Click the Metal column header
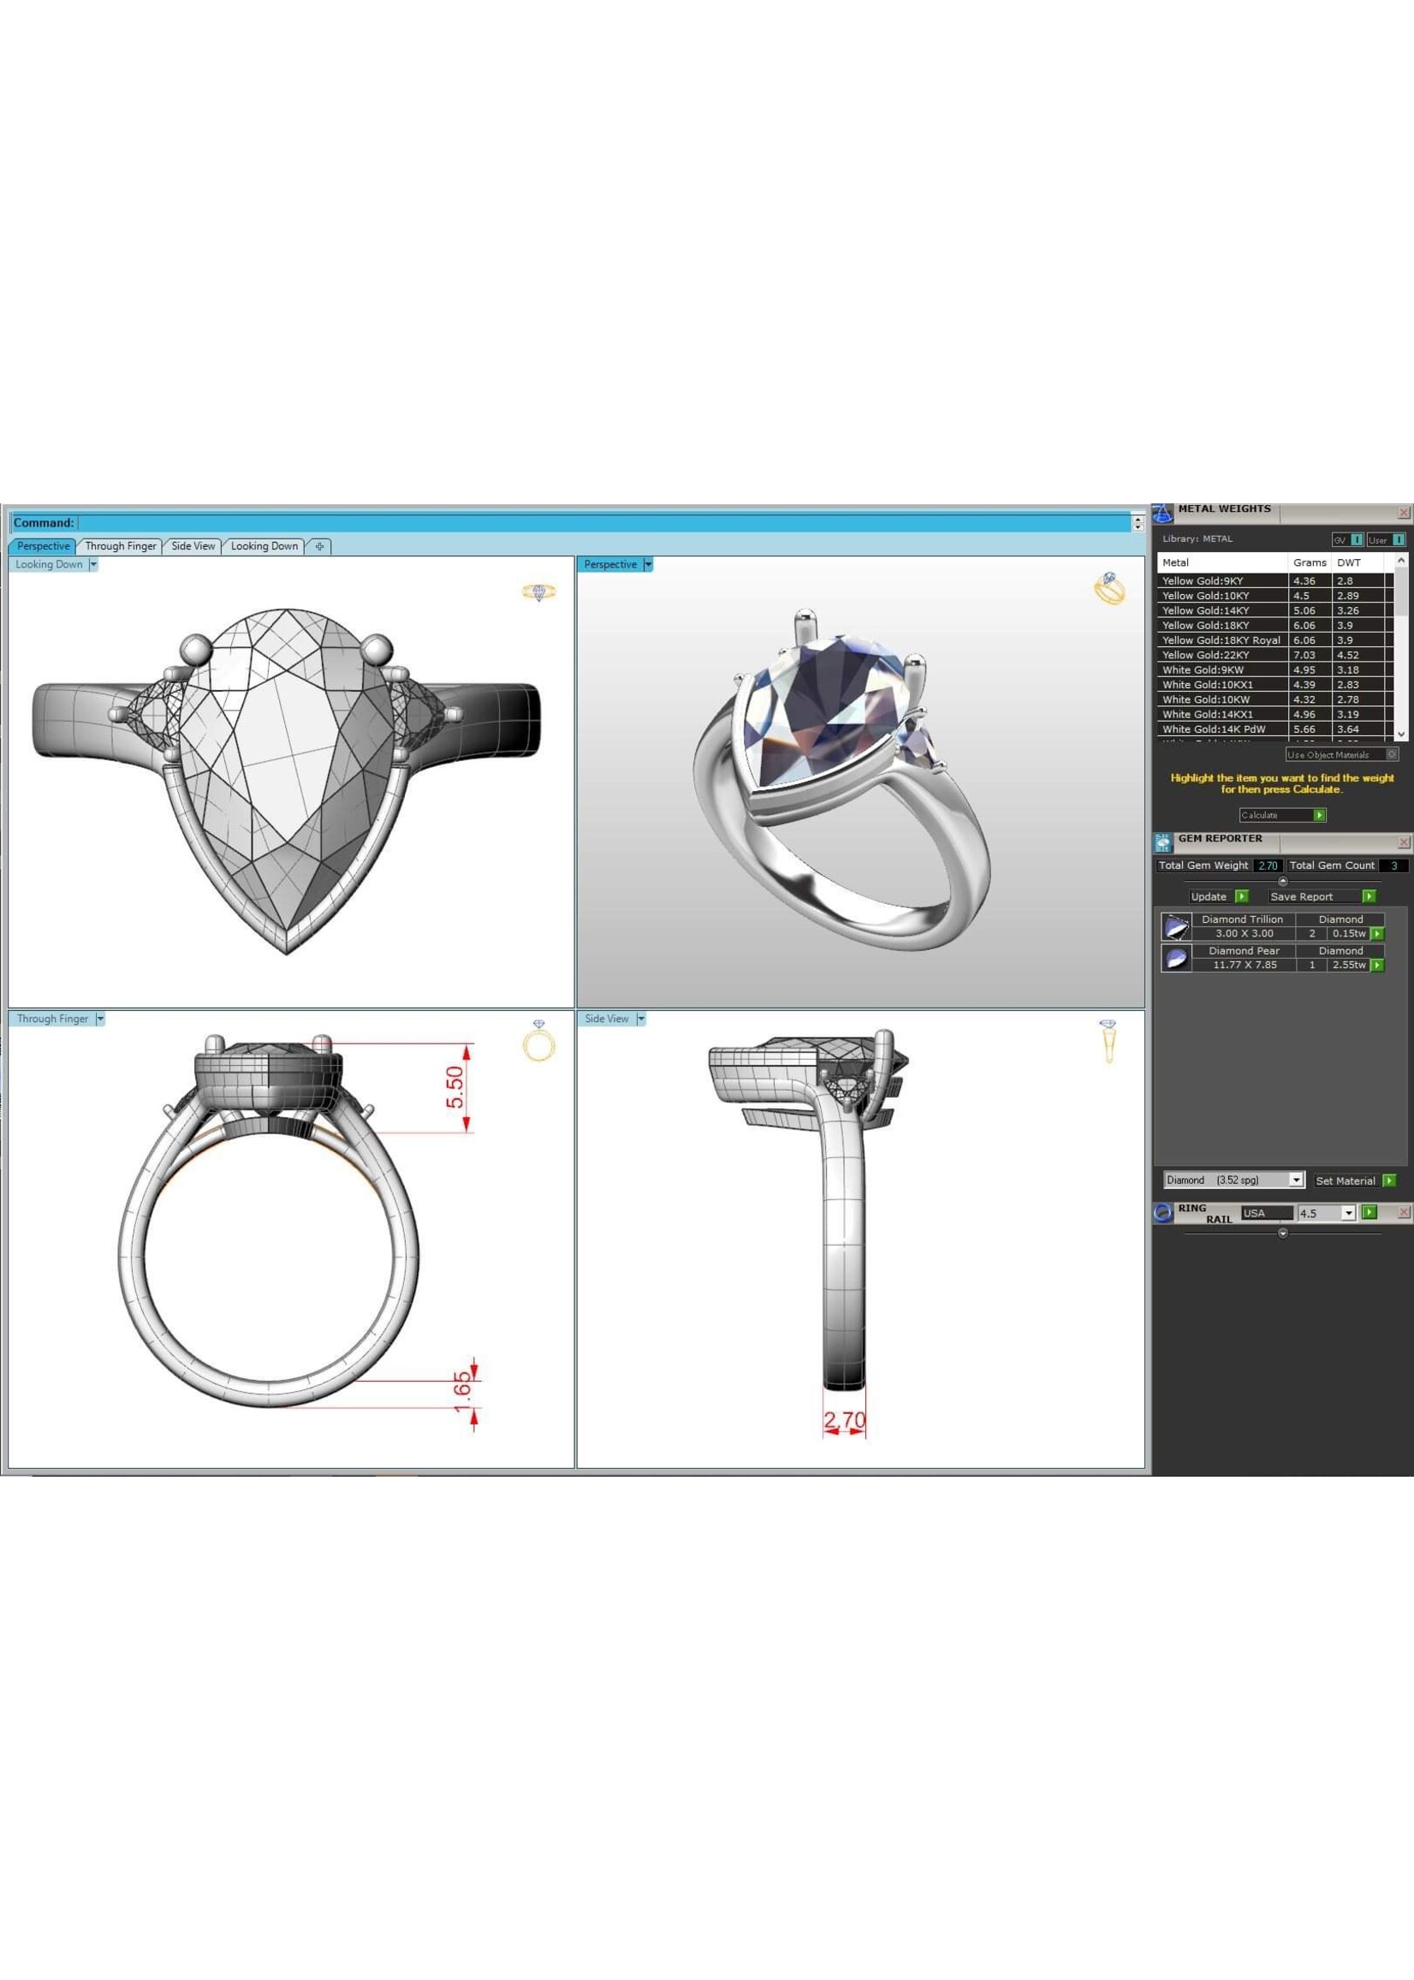1414x1980 pixels. (x=1222, y=562)
